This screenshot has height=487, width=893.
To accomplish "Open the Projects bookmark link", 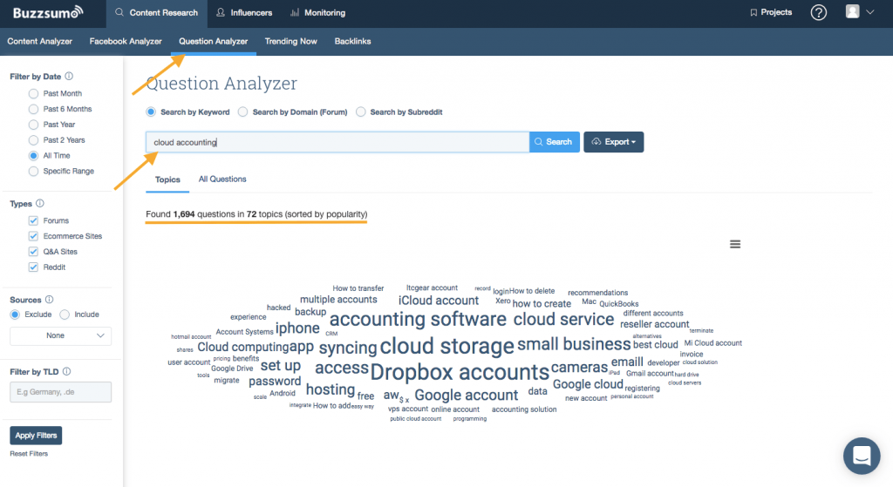I will point(771,12).
